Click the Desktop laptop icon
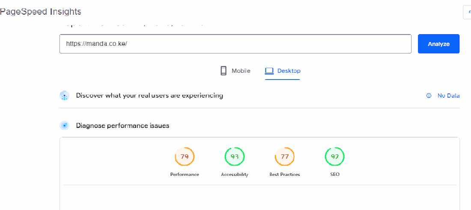 pyautogui.click(x=269, y=71)
